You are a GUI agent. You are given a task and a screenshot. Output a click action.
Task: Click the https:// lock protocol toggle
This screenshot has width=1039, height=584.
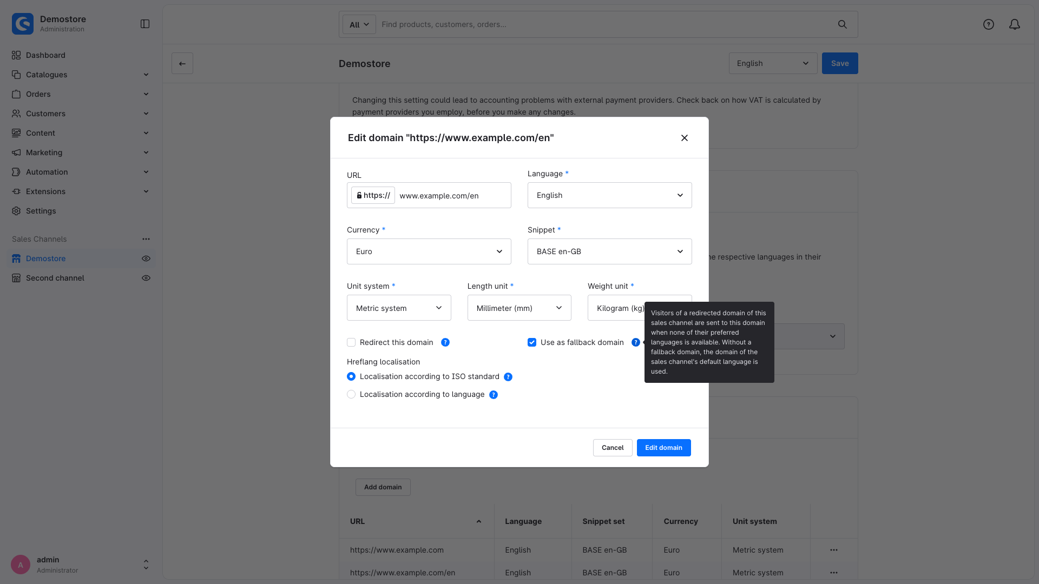click(x=373, y=195)
